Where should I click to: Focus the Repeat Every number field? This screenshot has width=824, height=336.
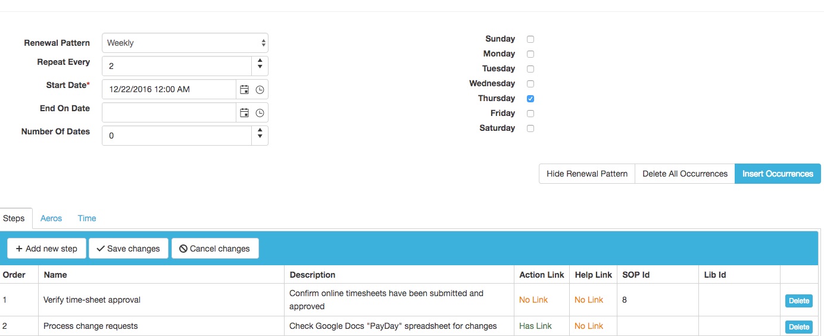pos(177,66)
